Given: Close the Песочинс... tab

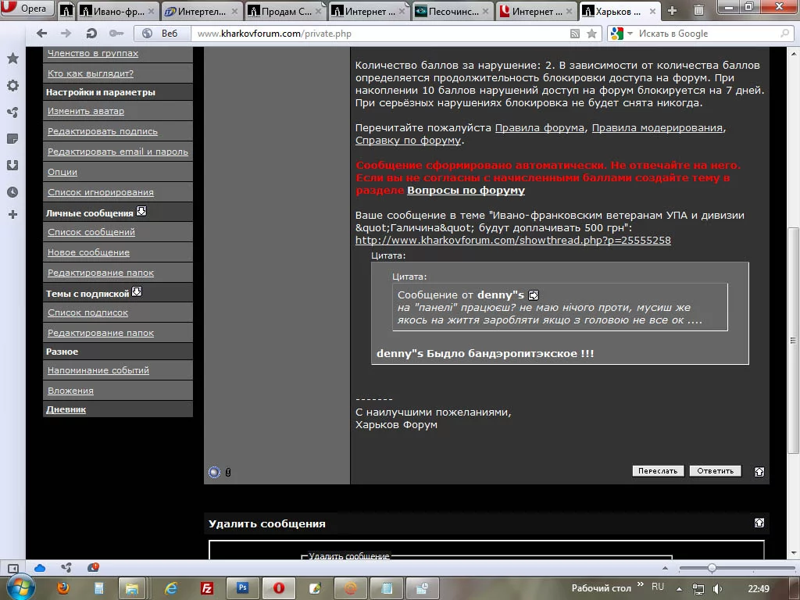Looking at the screenshot, I should tap(485, 11).
